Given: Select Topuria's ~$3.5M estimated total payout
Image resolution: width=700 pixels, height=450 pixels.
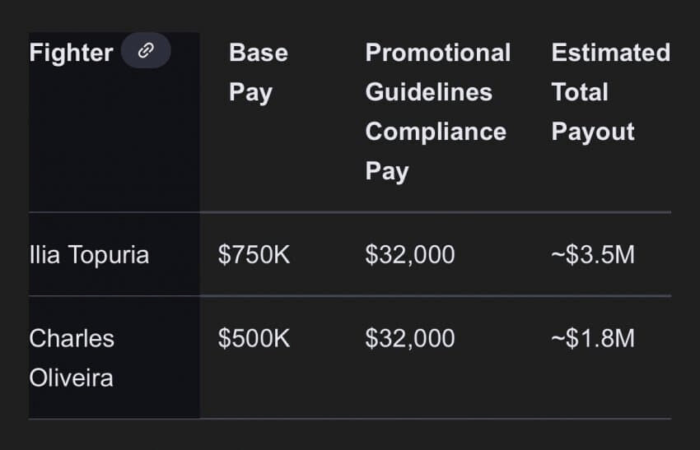Looking at the screenshot, I should (x=593, y=255).
